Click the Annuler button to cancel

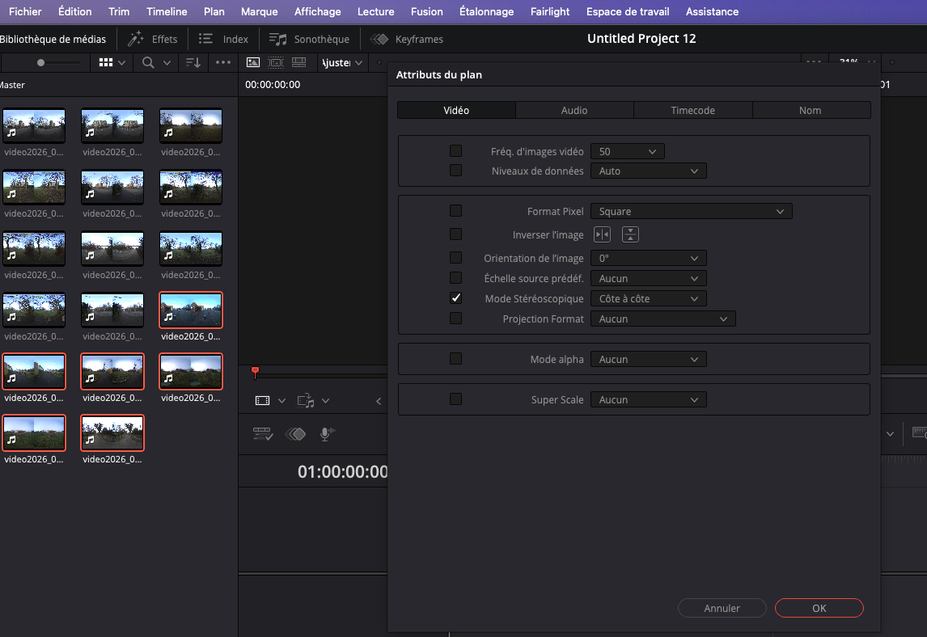click(722, 608)
